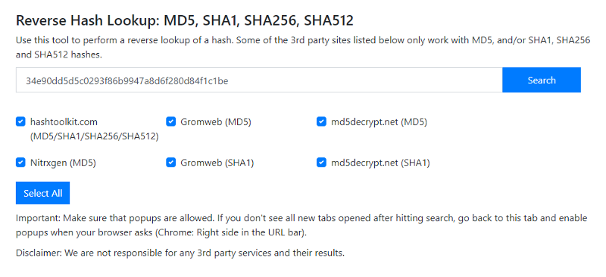Click the Nitrxgen (MD5) label text
606x277 pixels.
pos(63,163)
